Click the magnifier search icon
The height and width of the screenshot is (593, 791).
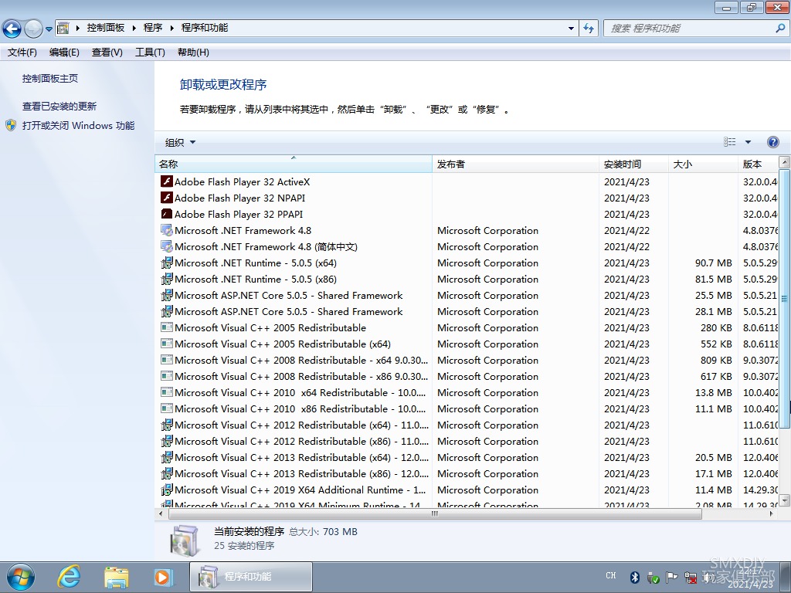780,29
